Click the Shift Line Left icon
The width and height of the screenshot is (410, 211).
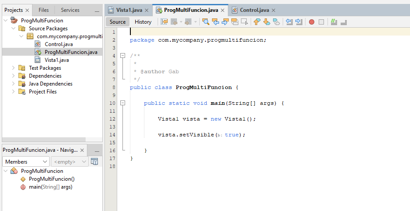click(289, 22)
